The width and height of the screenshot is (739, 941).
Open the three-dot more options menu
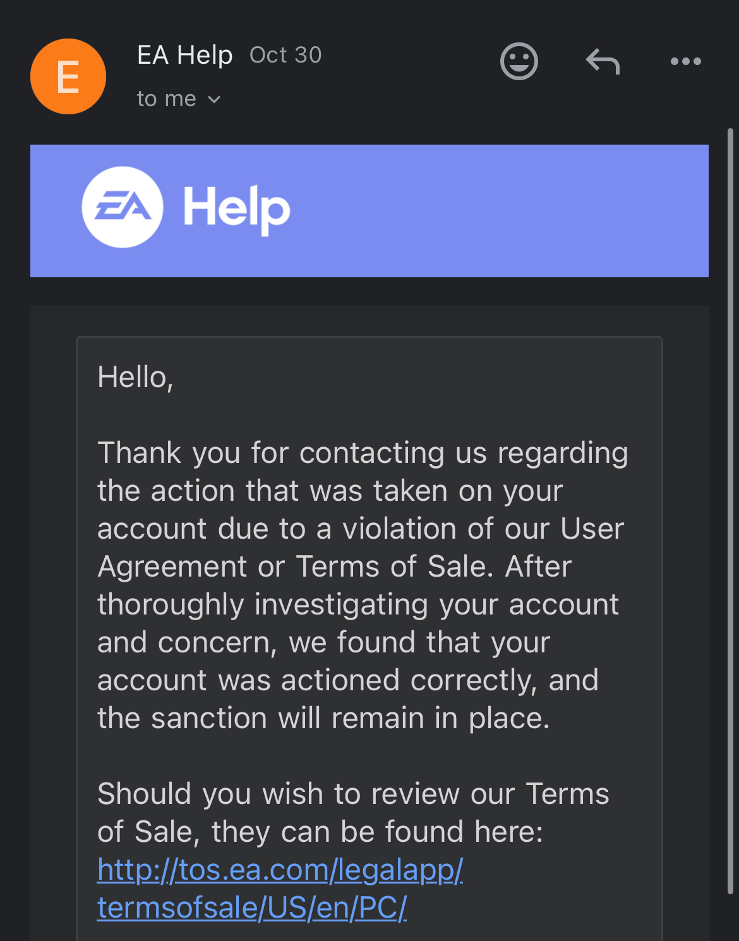point(685,61)
